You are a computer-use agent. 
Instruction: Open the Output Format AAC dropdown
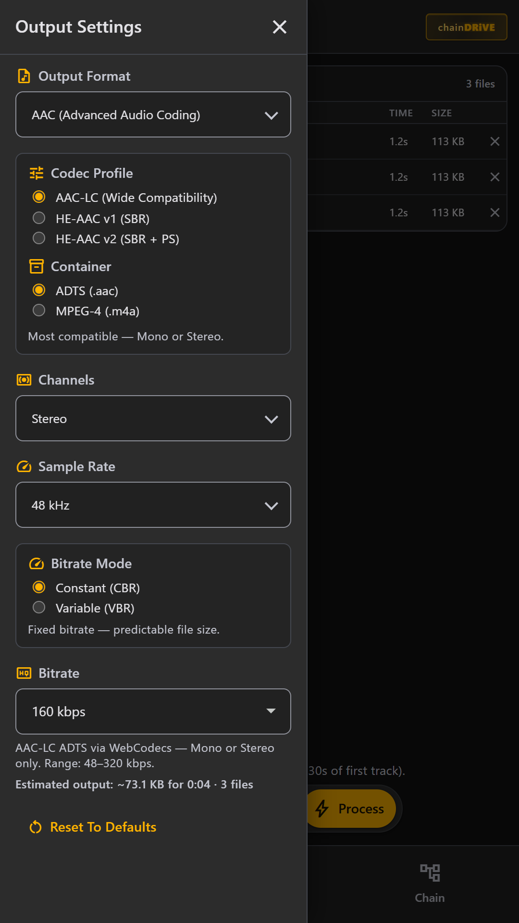pyautogui.click(x=153, y=114)
